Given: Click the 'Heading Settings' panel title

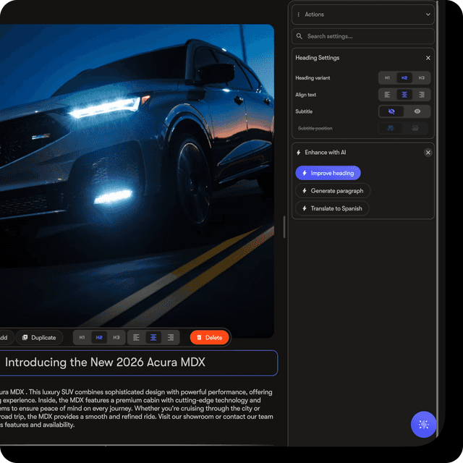Looking at the screenshot, I should coord(318,58).
